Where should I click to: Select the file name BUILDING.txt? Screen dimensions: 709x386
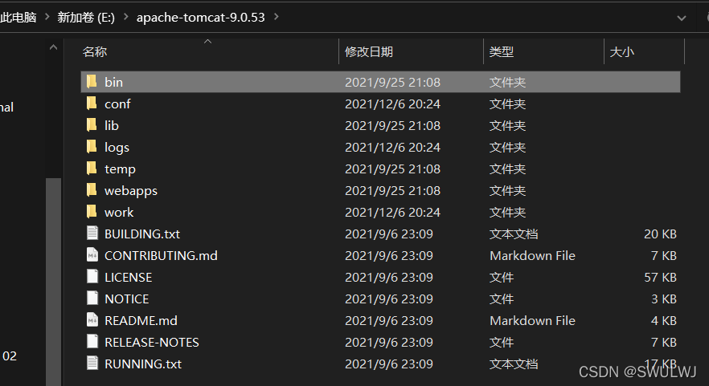coord(142,234)
